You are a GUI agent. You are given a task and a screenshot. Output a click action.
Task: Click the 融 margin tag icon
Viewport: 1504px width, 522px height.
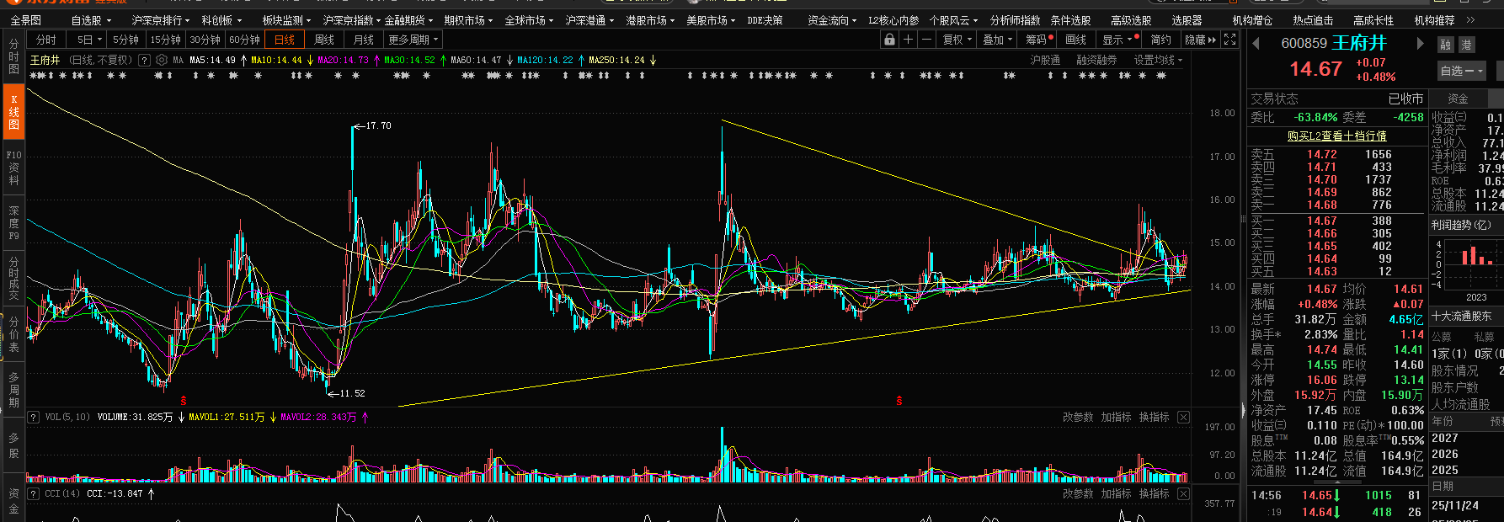[1445, 45]
